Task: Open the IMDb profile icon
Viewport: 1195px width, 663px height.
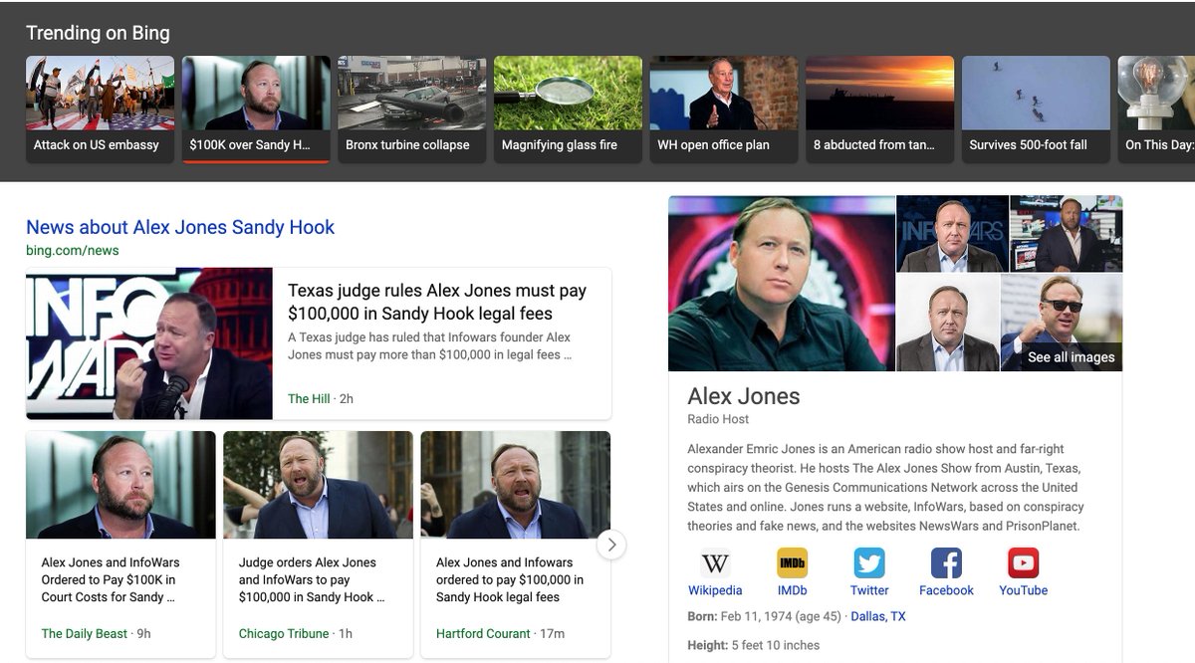Action: tap(793, 563)
